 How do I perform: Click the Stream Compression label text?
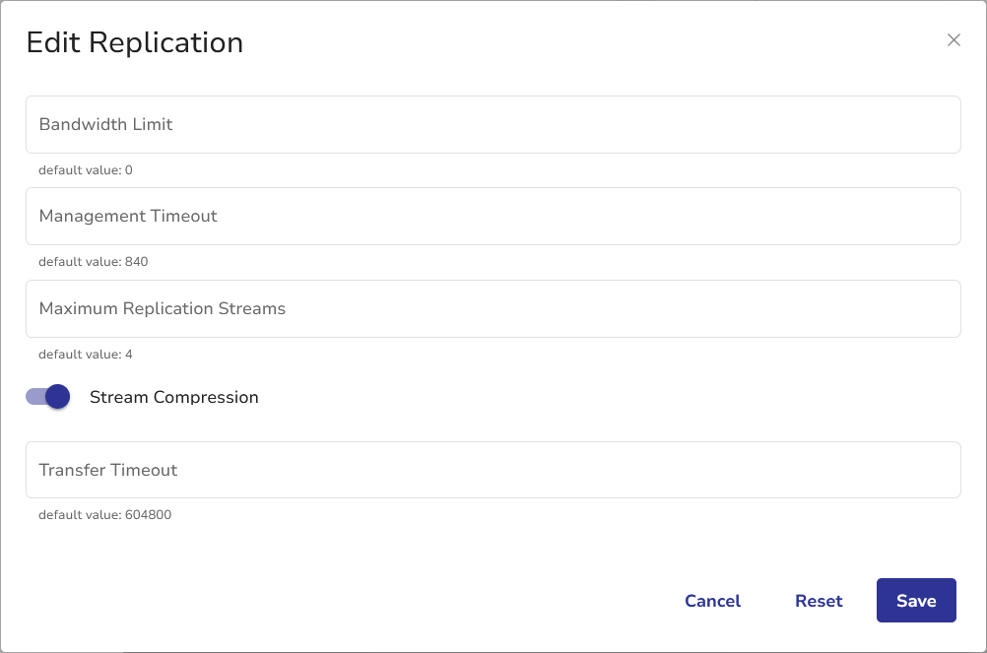coord(173,397)
